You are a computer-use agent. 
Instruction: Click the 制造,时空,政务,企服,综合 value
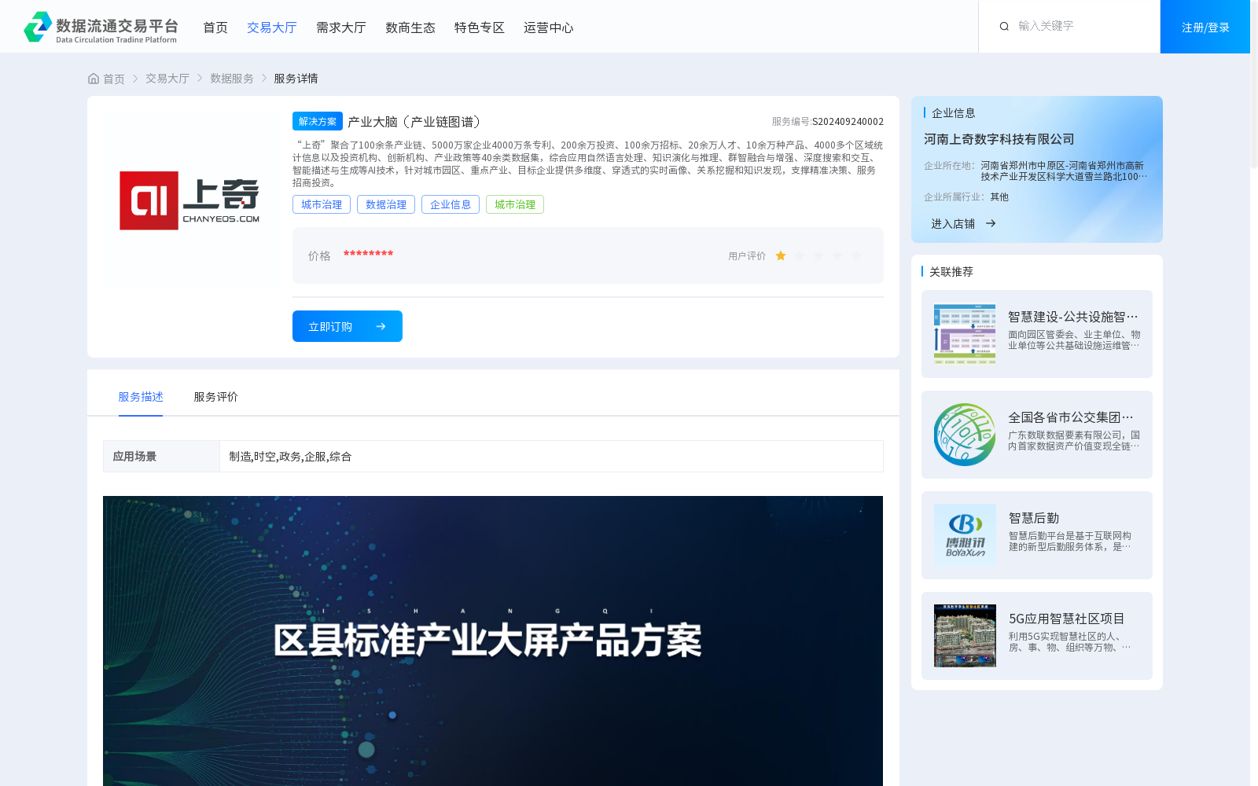click(x=290, y=457)
